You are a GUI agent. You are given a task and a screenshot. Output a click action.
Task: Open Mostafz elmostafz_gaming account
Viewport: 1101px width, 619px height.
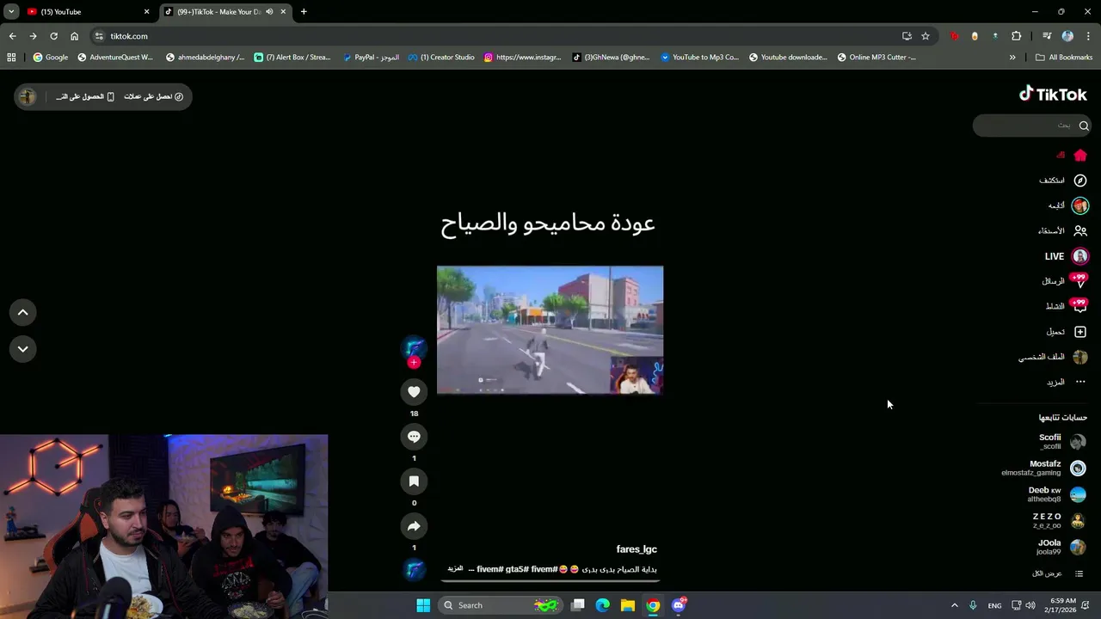(1043, 468)
